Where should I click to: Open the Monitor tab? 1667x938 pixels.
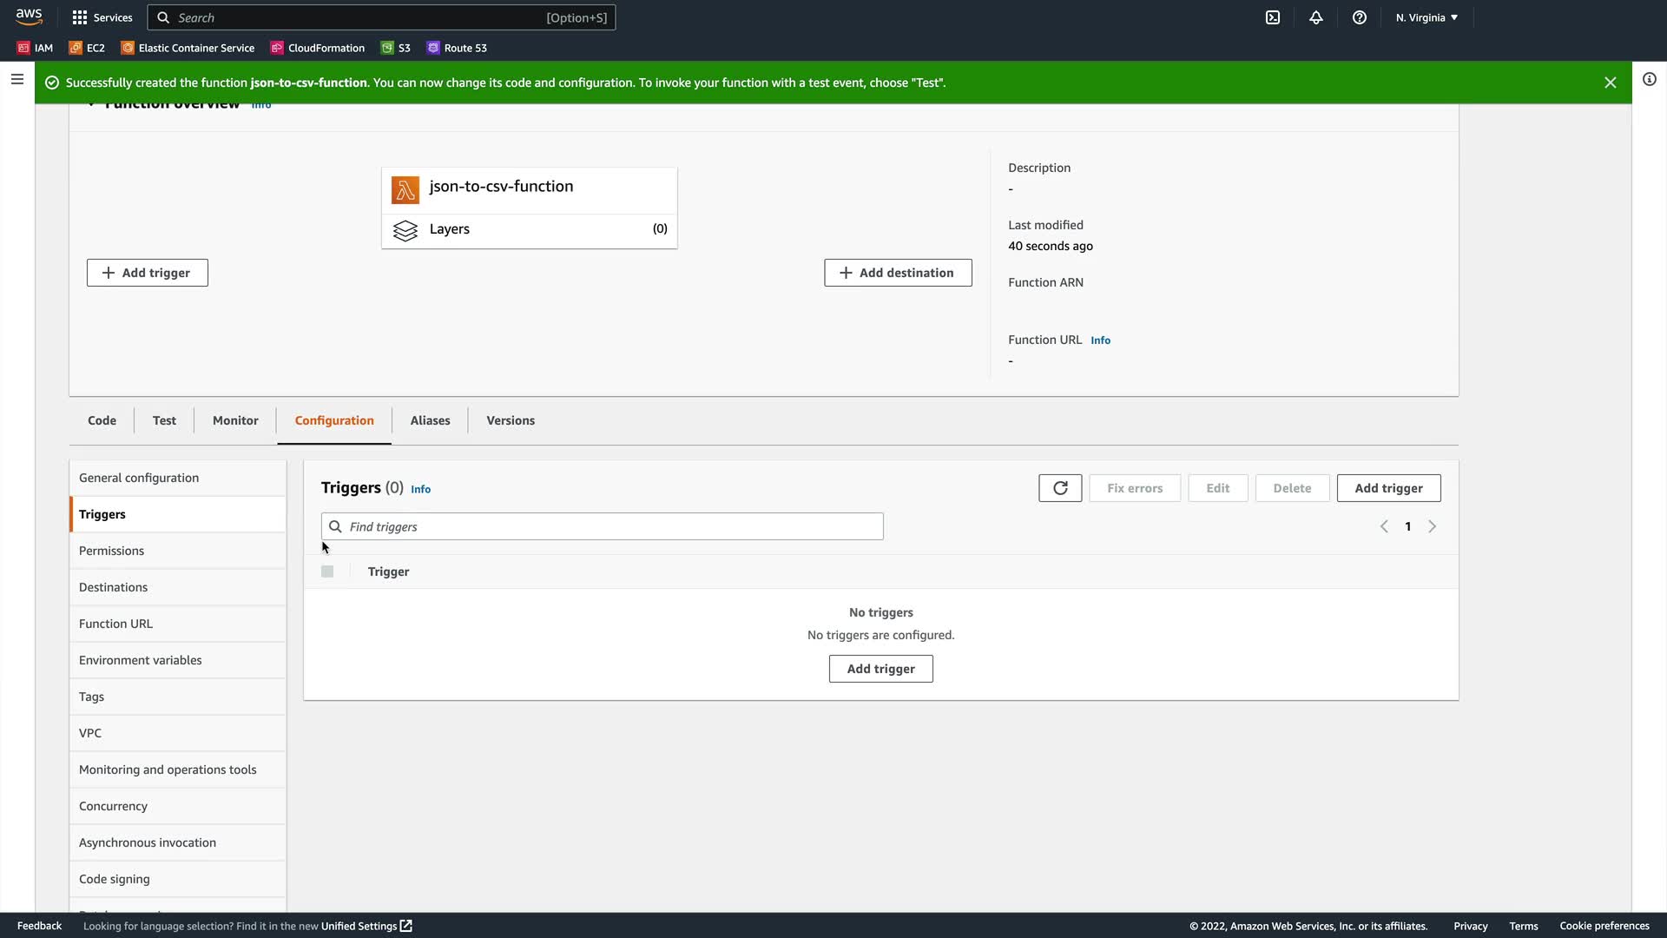click(x=235, y=420)
